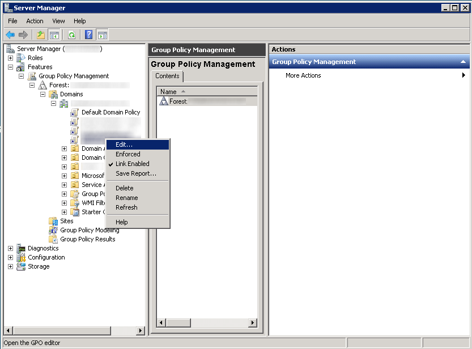Click the Contents list scroll left arrow

161,323
